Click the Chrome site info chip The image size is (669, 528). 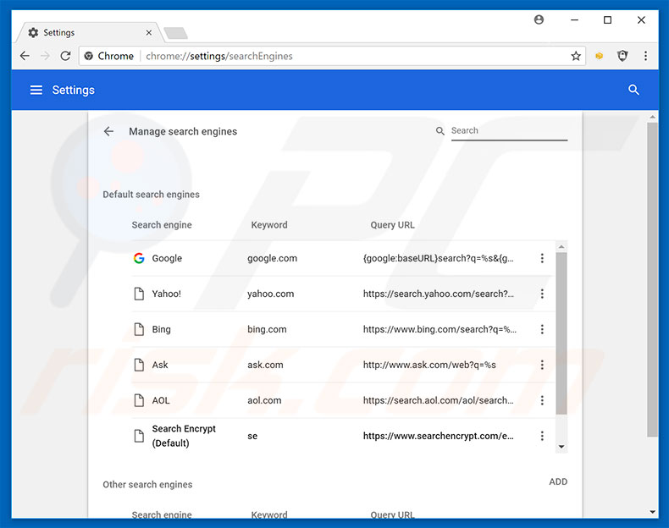[x=109, y=56]
